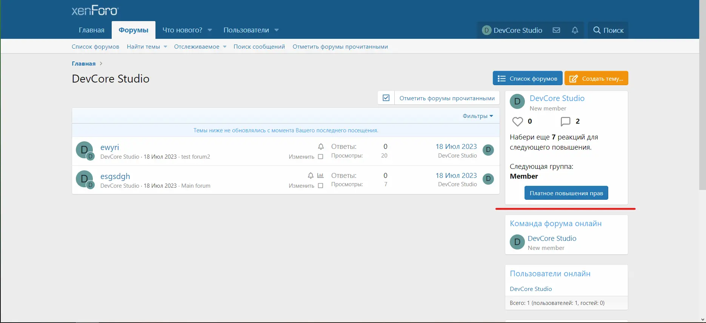
Task: Open the alerts bell in header
Action: (575, 30)
